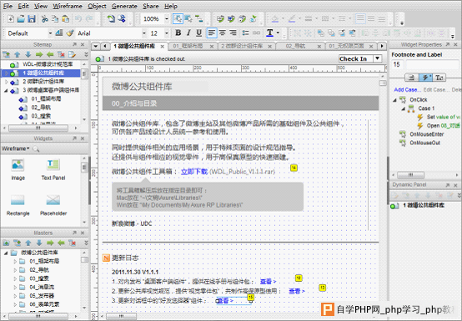Open the Generate menu

coord(124,6)
